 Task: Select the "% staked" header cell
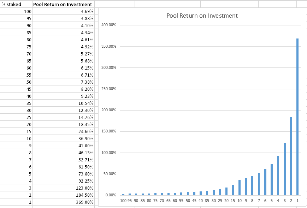point(16,4)
